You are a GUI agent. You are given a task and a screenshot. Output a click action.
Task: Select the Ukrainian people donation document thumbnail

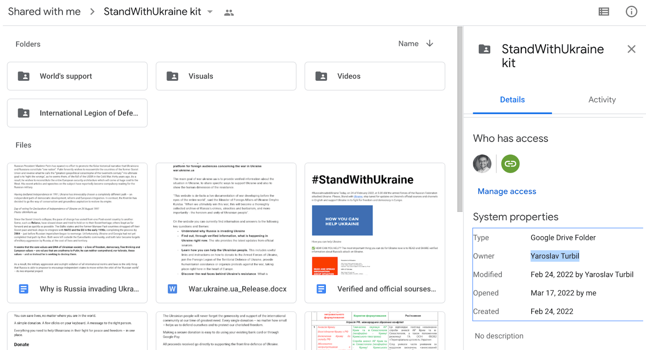[x=226, y=331]
